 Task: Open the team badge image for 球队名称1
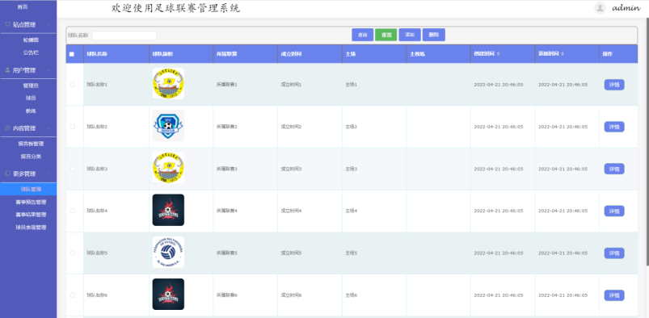click(x=168, y=83)
